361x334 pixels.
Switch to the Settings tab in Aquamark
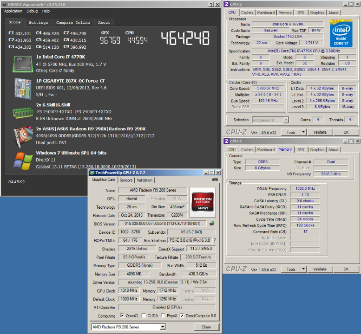click(x=39, y=23)
